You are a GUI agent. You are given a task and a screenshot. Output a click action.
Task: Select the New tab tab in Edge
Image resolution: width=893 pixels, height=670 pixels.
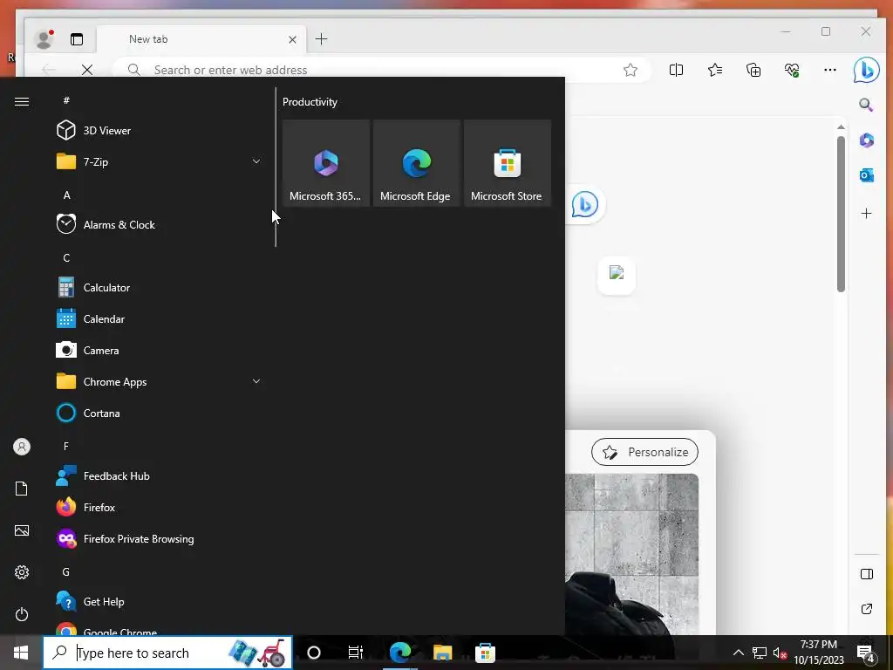click(x=201, y=39)
